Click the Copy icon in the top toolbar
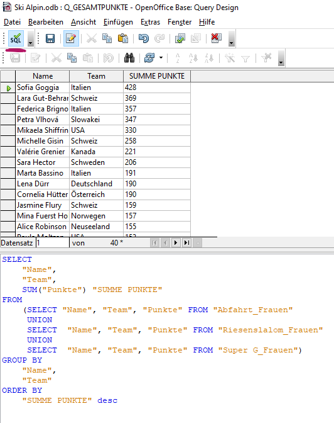This screenshot has width=334, height=423. [x=107, y=38]
